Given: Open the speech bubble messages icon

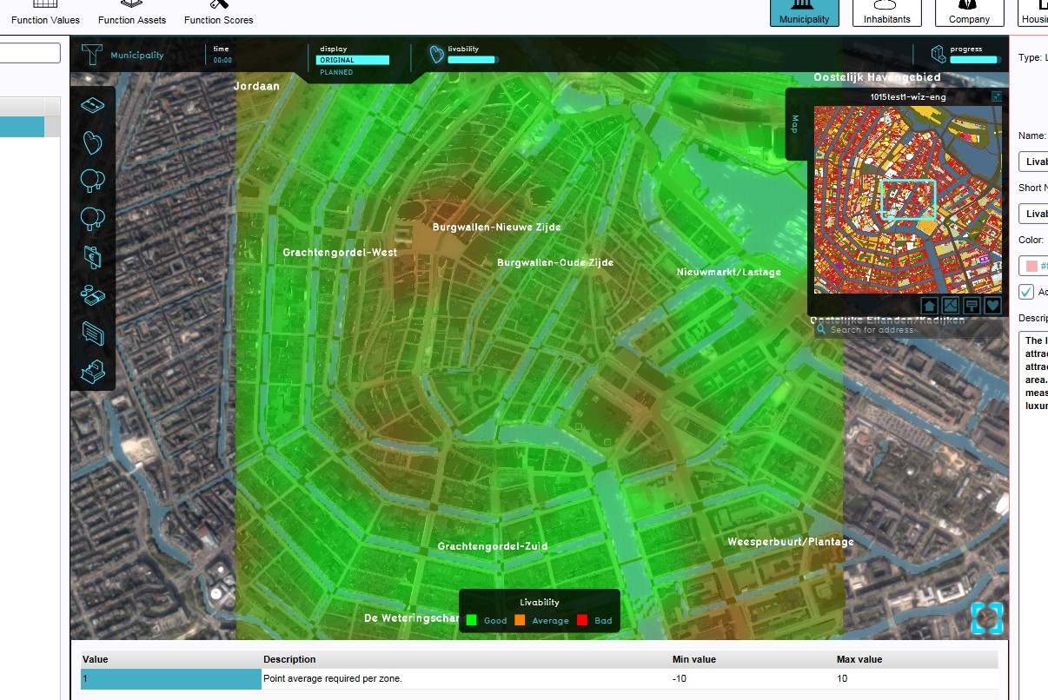Looking at the screenshot, I should coord(92,333).
